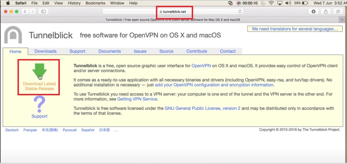Open the Window menu
Screen dimensions: 347x164
(117, 3)
